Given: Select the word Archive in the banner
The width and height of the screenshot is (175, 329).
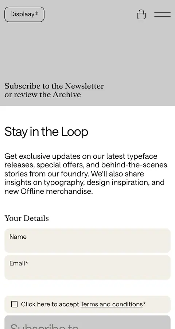Looking at the screenshot, I should [x=67, y=95].
